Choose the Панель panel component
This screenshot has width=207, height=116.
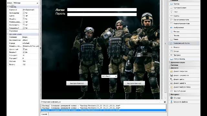tap(184, 35)
